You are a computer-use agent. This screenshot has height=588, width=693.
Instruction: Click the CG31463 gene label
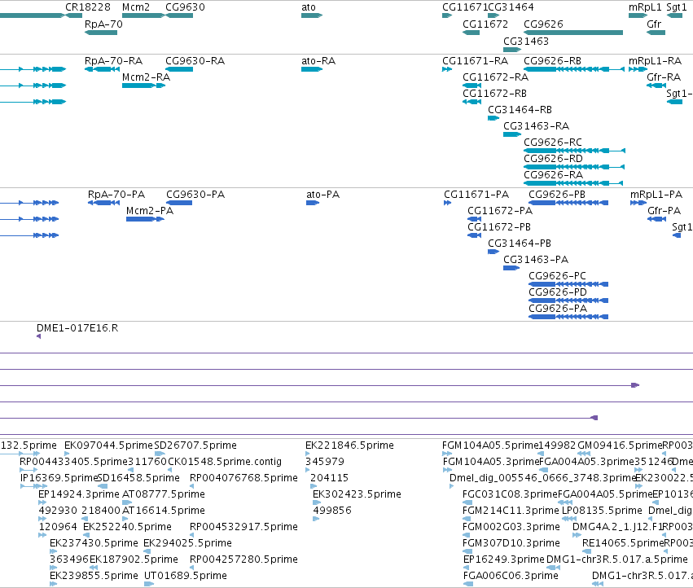[526, 41]
